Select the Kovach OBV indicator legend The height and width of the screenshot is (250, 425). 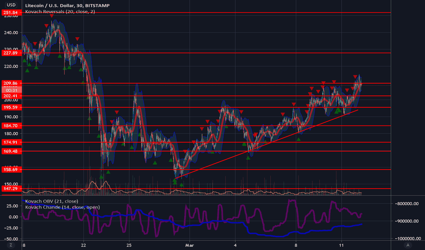coord(52,201)
